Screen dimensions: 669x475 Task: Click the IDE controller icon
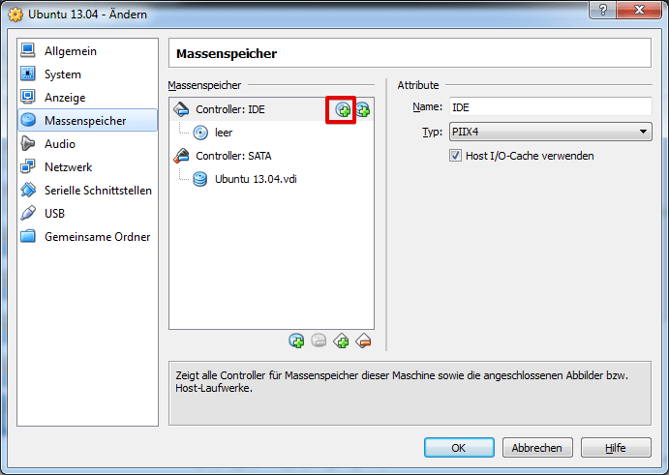181,109
